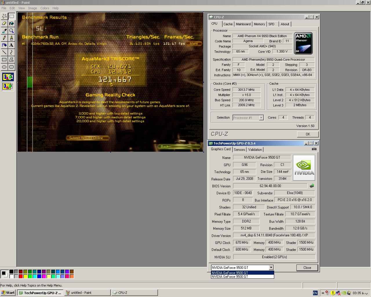Activate the Magnifier tool in Paint
Screen dimensions: 371x297
pos(11,31)
